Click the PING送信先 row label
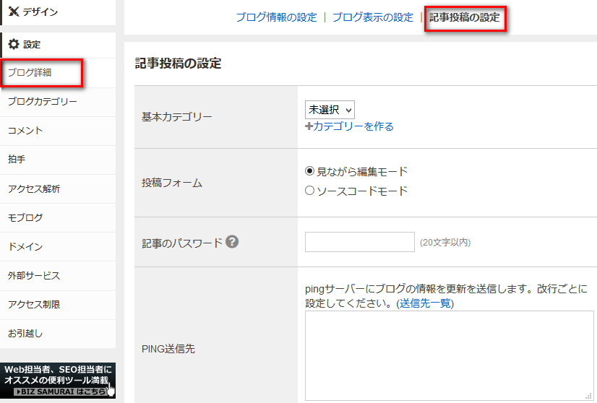Screen dimensions: 597x403 pyautogui.click(x=168, y=349)
